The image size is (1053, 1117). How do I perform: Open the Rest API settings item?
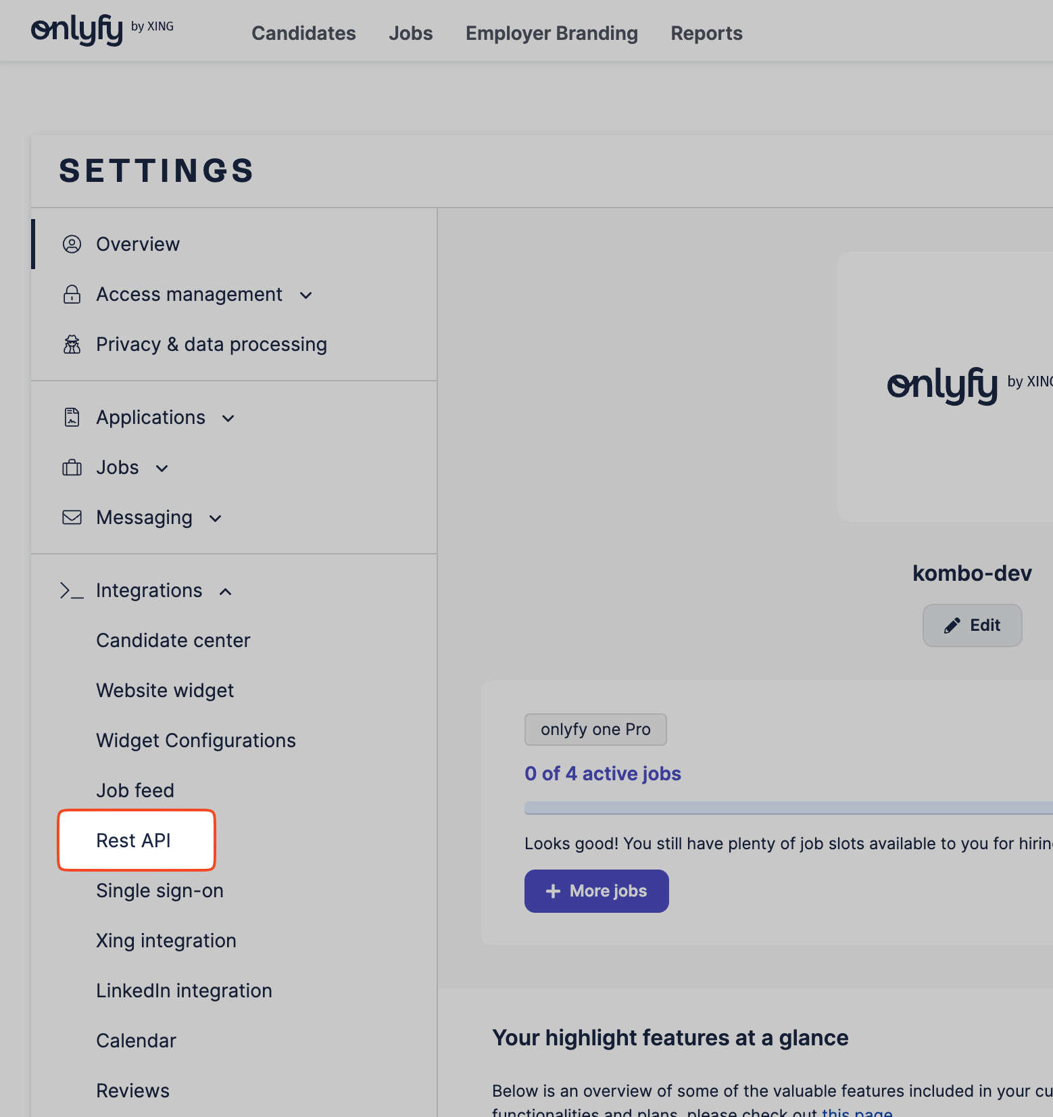134,840
